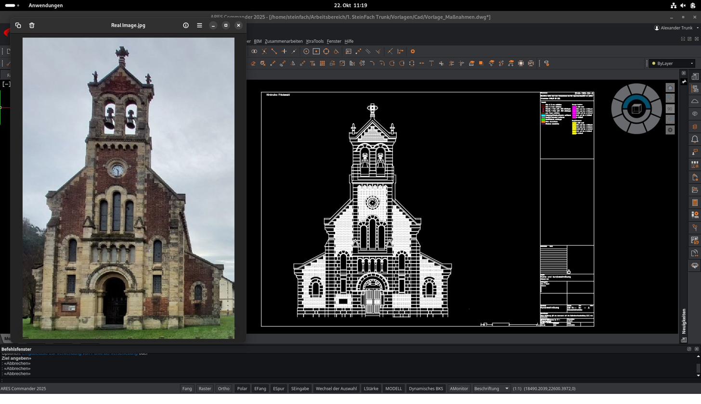Open the comments speech bubble panel
The height and width of the screenshot is (404, 701).
(x=695, y=114)
